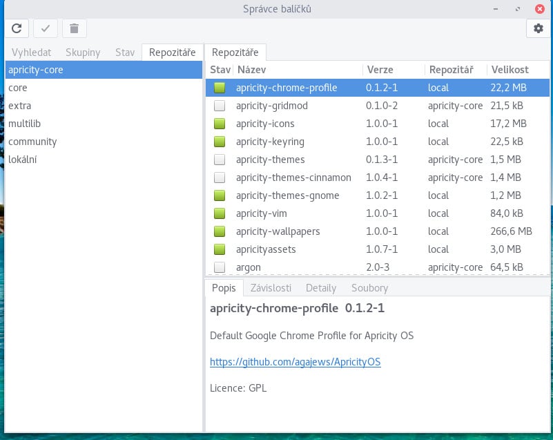Image resolution: width=553 pixels, height=440 pixels.
Task: Select the apricity-vim package name
Action: (262, 213)
